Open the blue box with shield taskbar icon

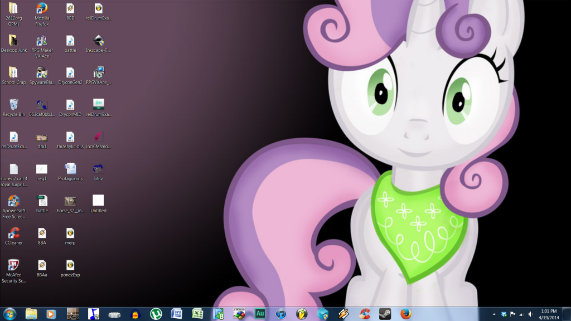click(x=323, y=314)
